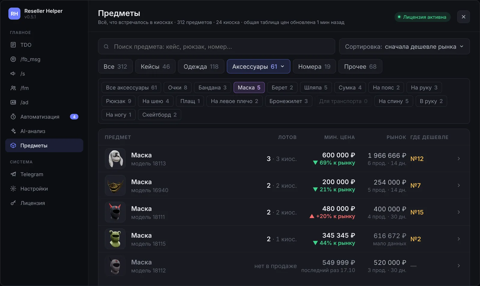This screenshot has width=480, height=286.
Task: Click the search magnifier icon
Action: pyautogui.click(x=106, y=47)
